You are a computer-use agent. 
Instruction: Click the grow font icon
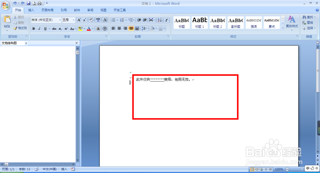(79, 20)
